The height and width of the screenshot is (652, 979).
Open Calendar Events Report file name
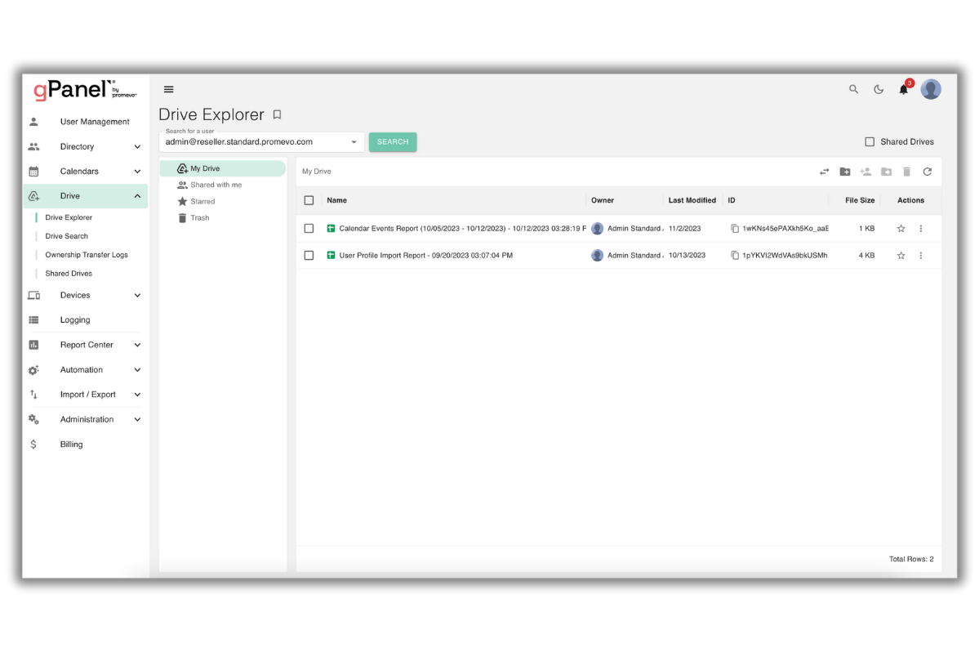(x=463, y=229)
